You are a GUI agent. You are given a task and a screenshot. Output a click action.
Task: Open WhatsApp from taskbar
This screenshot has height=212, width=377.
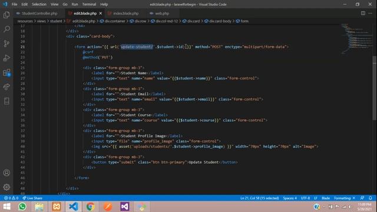coord(22,207)
